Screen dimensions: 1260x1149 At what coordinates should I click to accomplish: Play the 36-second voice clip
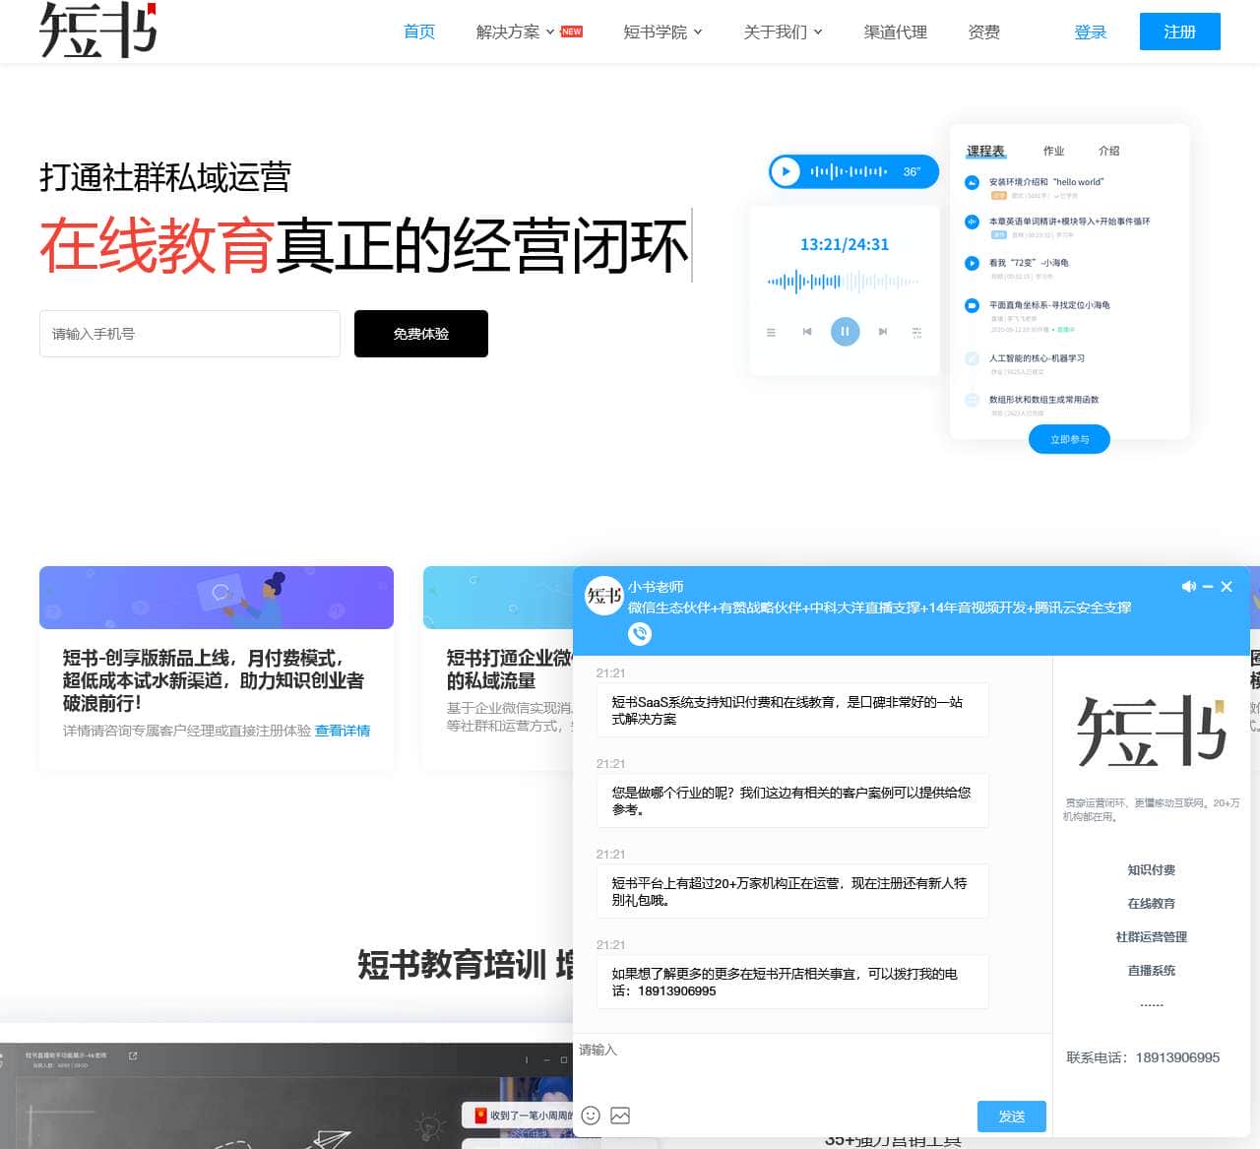point(786,171)
